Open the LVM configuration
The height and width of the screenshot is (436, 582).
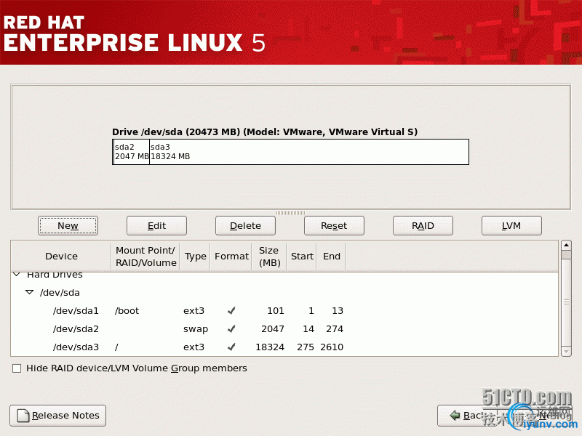(x=511, y=226)
